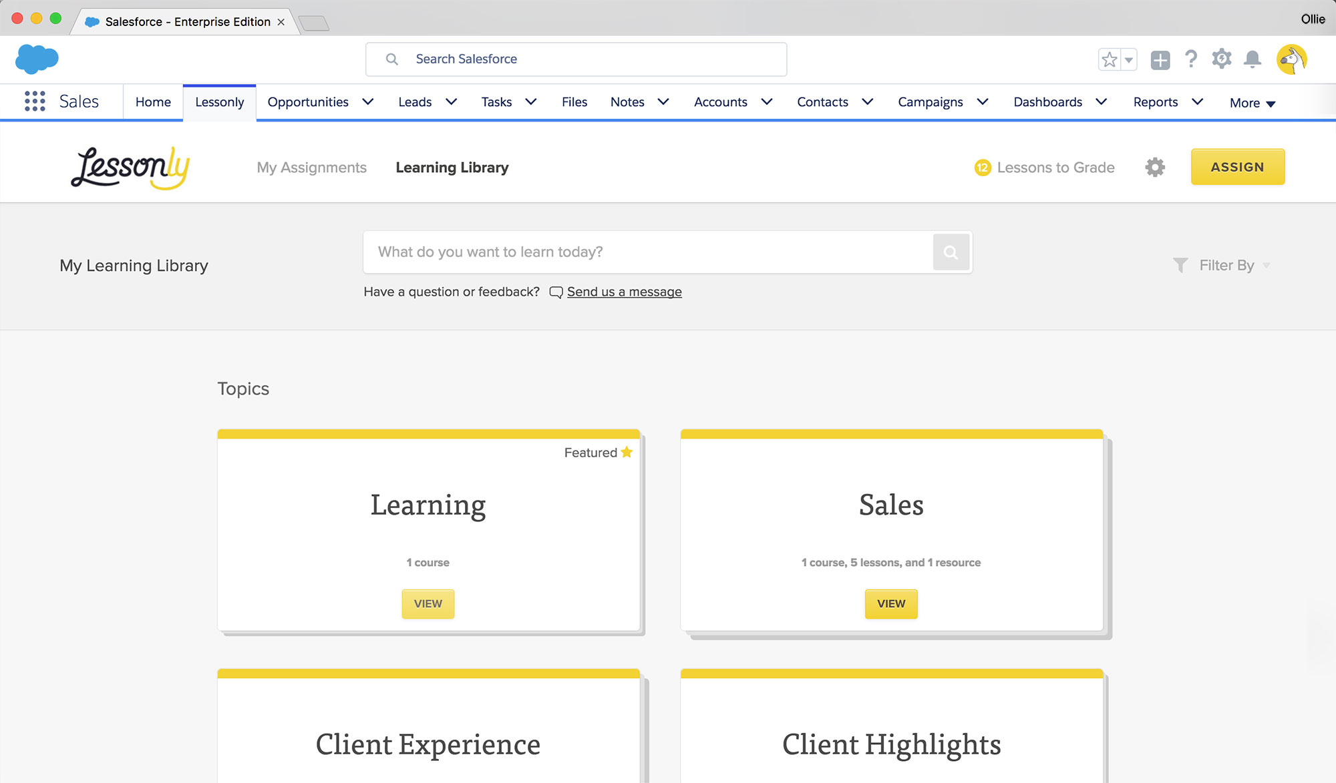This screenshot has width=1336, height=783.
Task: Click the learning library search magnifier icon
Action: (x=951, y=252)
